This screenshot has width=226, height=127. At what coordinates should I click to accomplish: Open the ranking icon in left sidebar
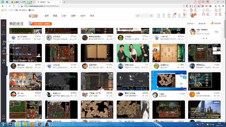[x=4, y=33]
